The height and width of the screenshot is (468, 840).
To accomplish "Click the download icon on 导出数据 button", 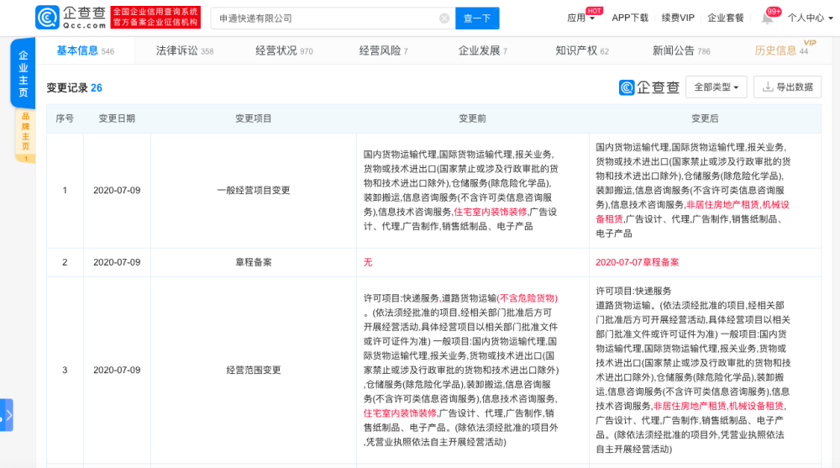I will point(768,87).
